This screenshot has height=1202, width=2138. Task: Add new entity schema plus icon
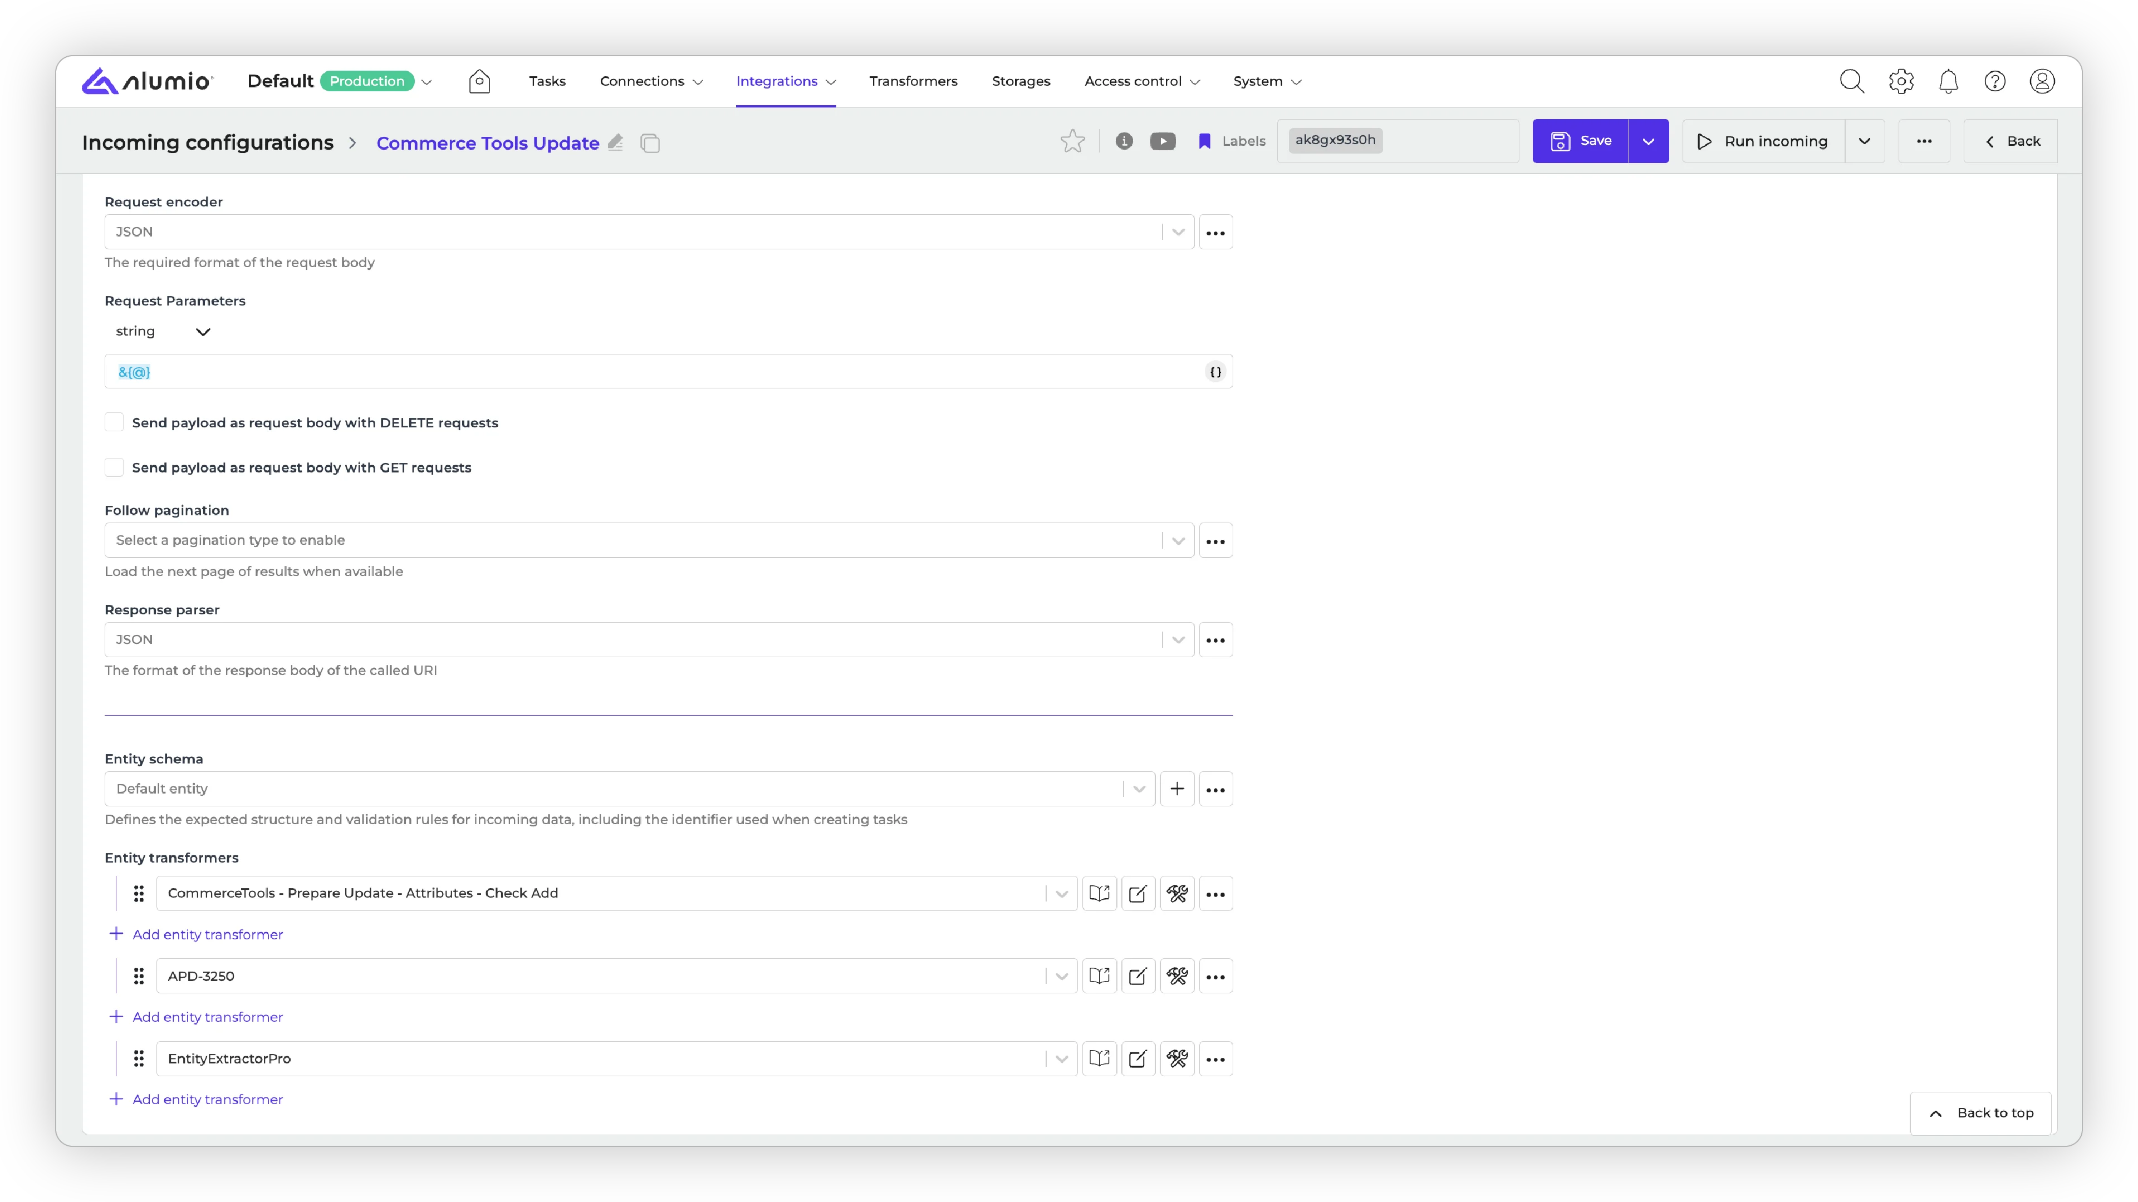tap(1176, 789)
